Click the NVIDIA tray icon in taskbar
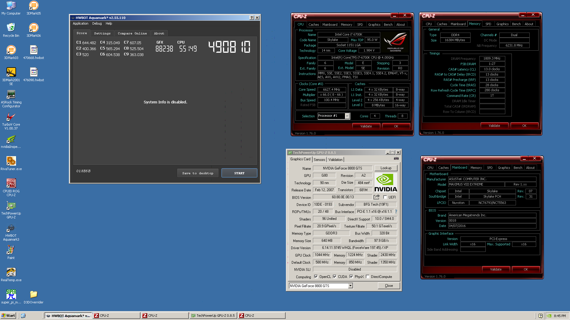This screenshot has height=320, width=570. tap(549, 316)
